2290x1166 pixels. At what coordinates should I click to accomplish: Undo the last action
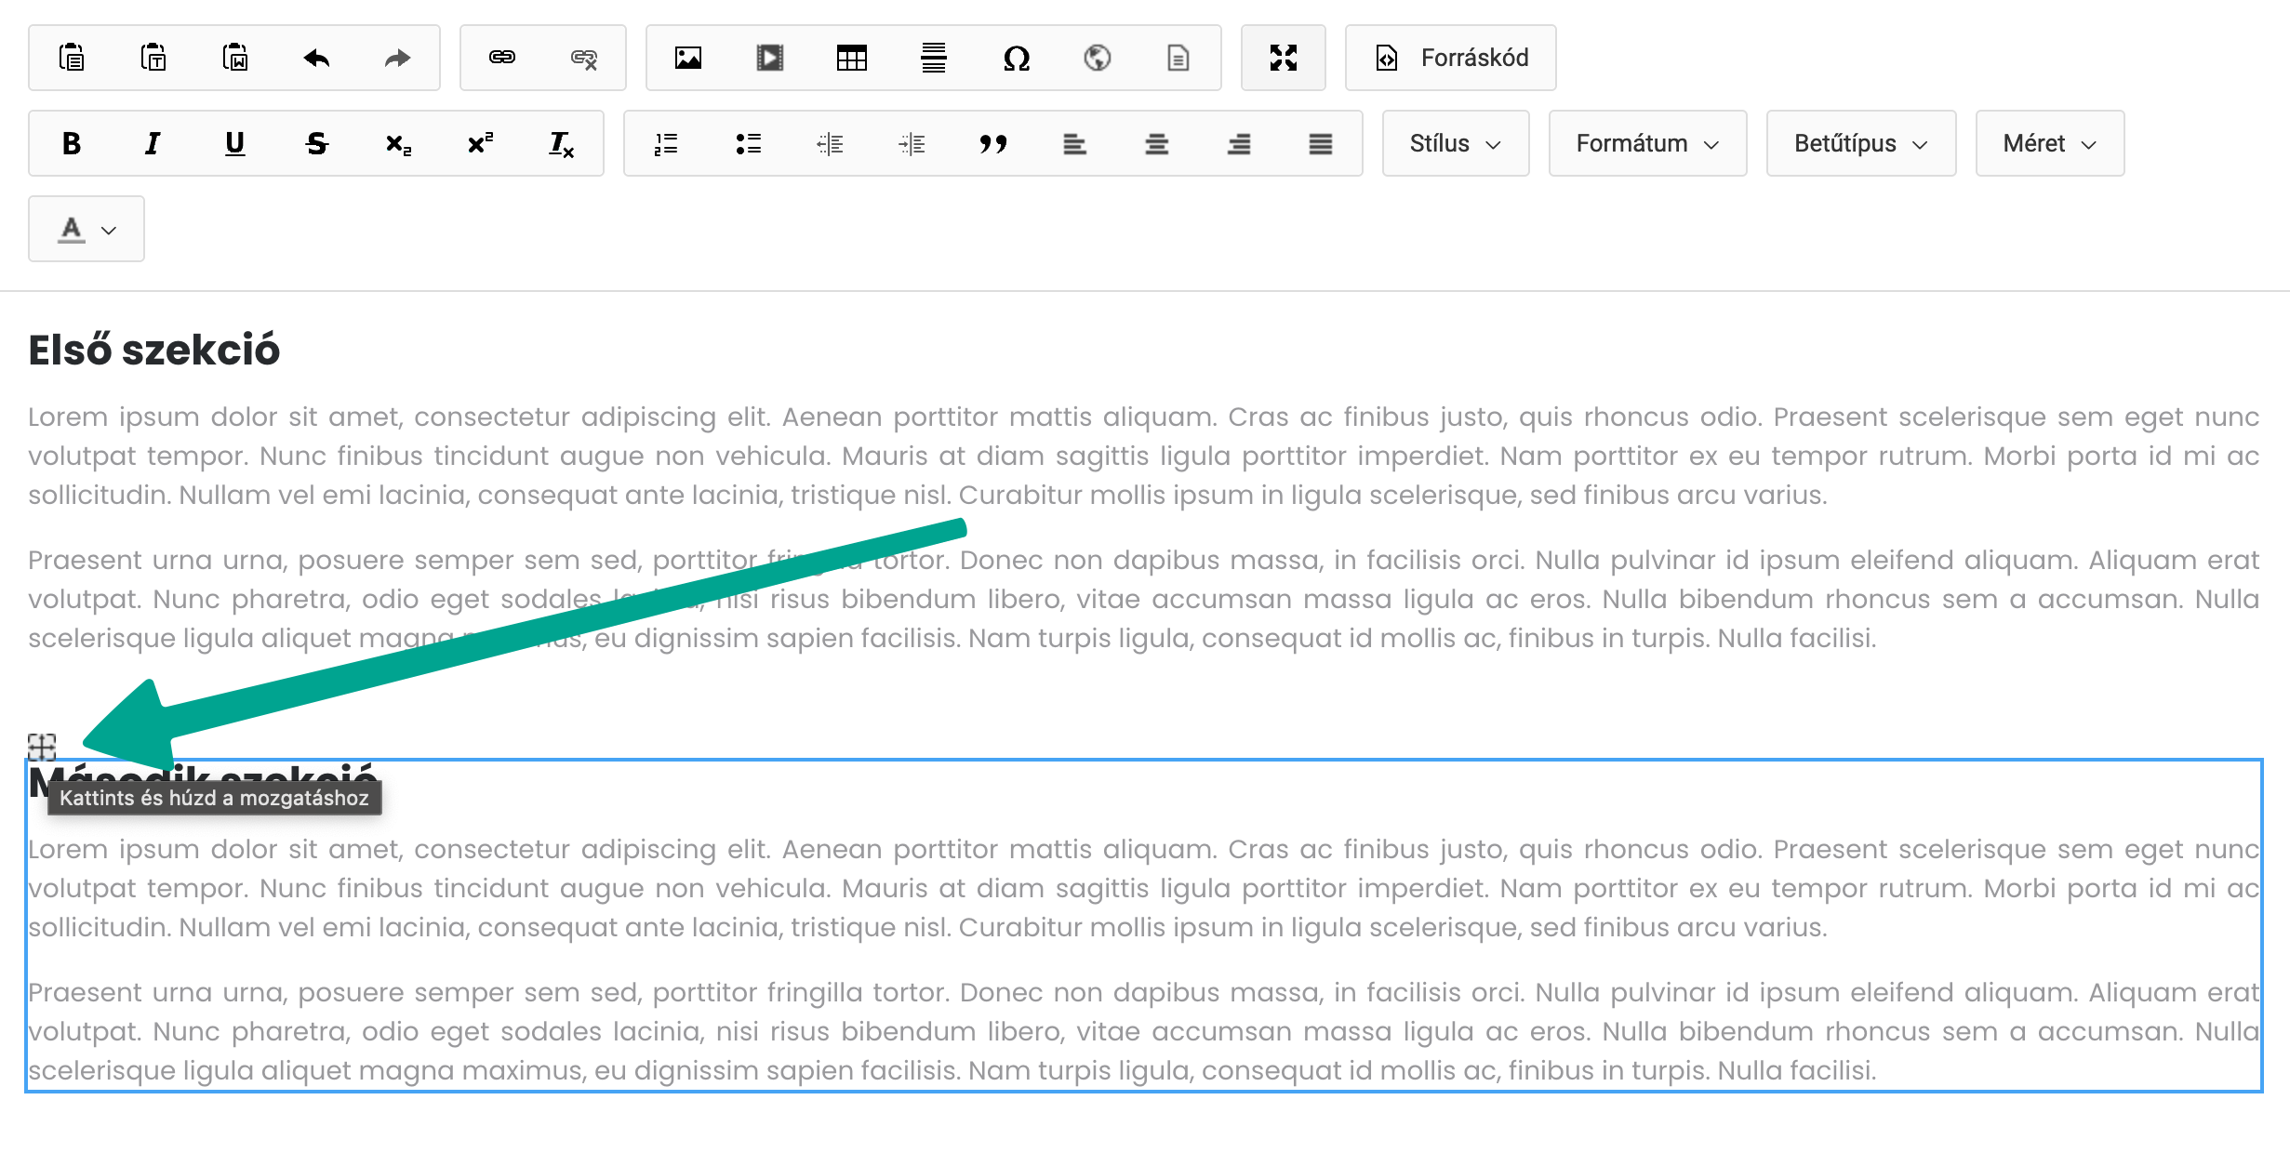[x=317, y=58]
